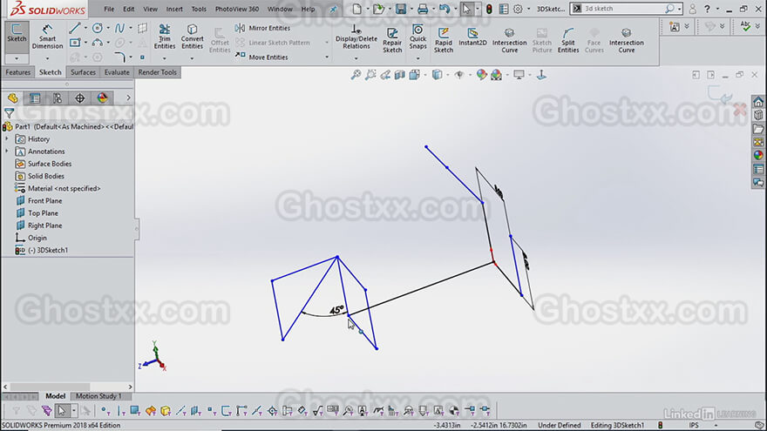Toggle the Rapid Sketch tool

(443, 39)
